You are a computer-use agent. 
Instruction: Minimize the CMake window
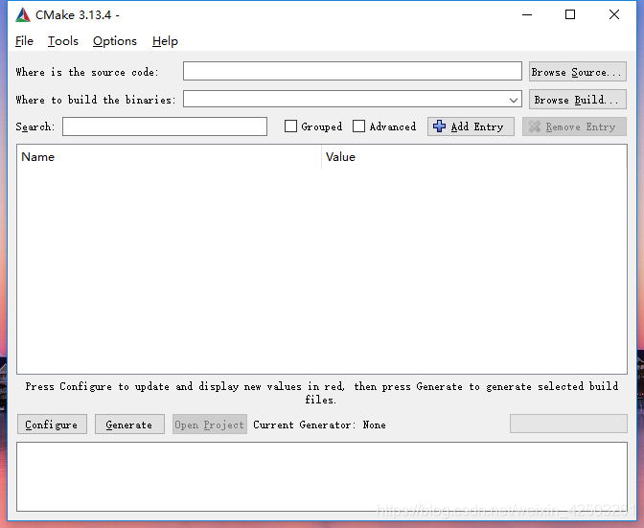(527, 14)
